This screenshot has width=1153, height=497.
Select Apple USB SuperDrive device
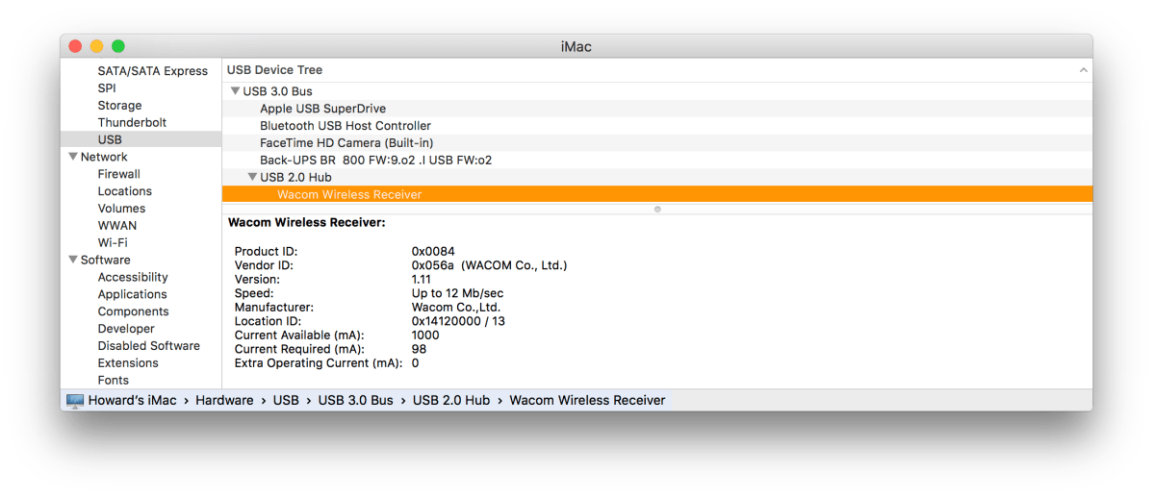[x=322, y=109]
